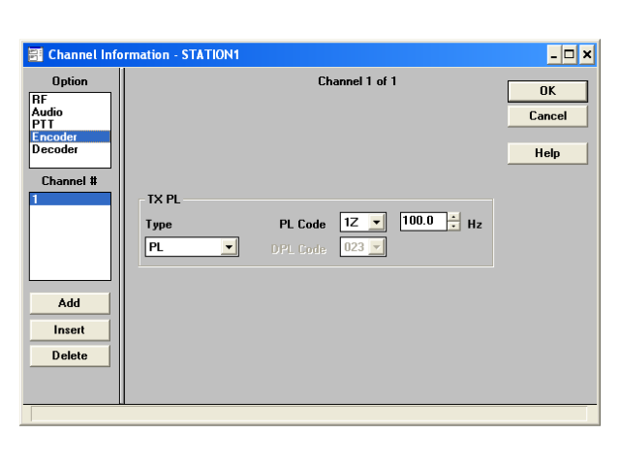Select the Encoder option
Screen dimensions: 620x465
click(54, 137)
